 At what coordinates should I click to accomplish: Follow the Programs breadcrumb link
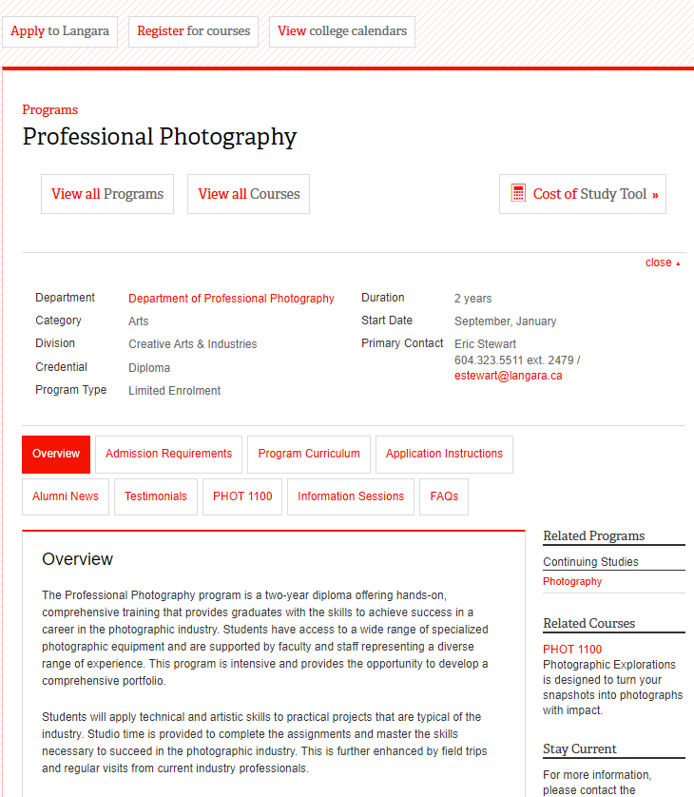click(50, 109)
